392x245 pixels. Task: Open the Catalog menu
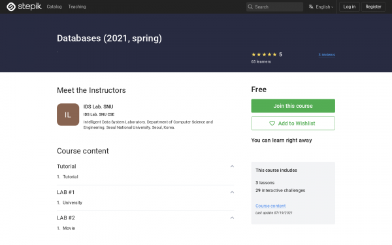pyautogui.click(x=54, y=7)
